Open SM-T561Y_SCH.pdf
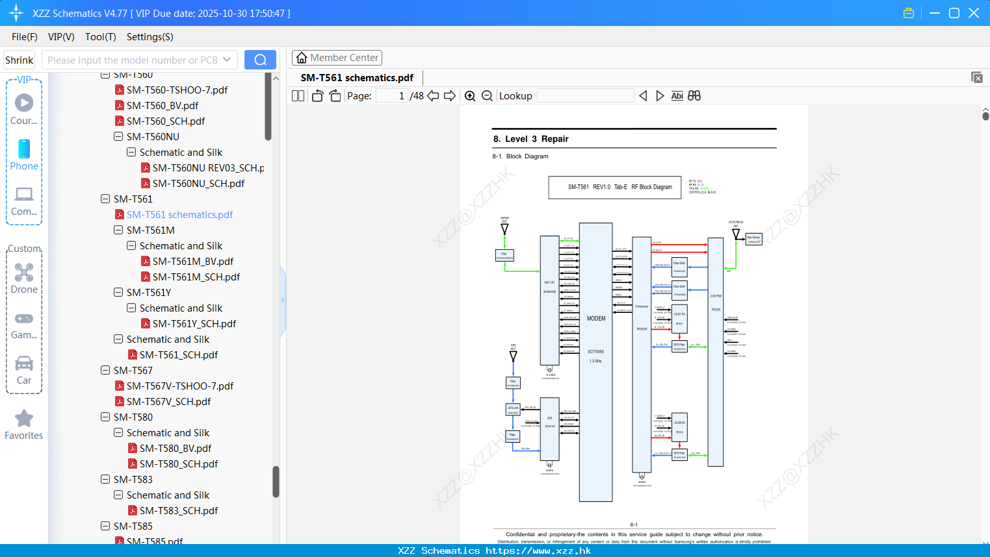Viewport: 990px width, 557px height. tap(194, 323)
